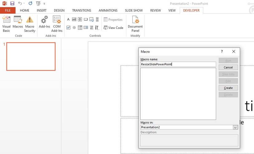Switch to the REVIEW tab
Viewport: 254px width, 154px height.
[155, 10]
